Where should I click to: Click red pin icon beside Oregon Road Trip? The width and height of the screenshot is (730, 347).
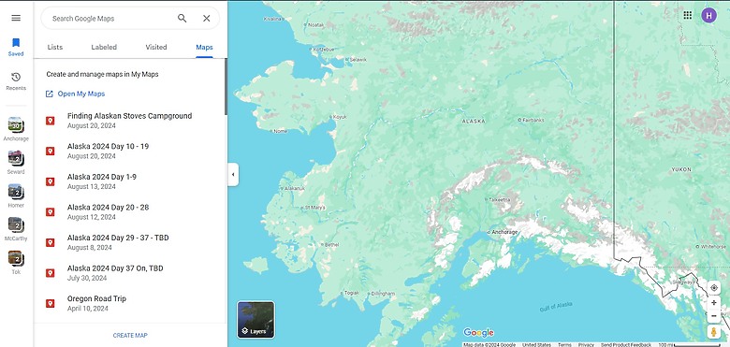click(50, 303)
